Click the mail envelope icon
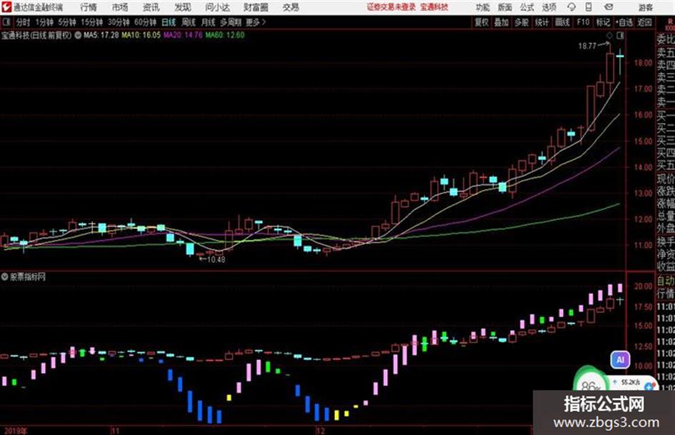Viewport: 675px width, 435px height. point(609,7)
